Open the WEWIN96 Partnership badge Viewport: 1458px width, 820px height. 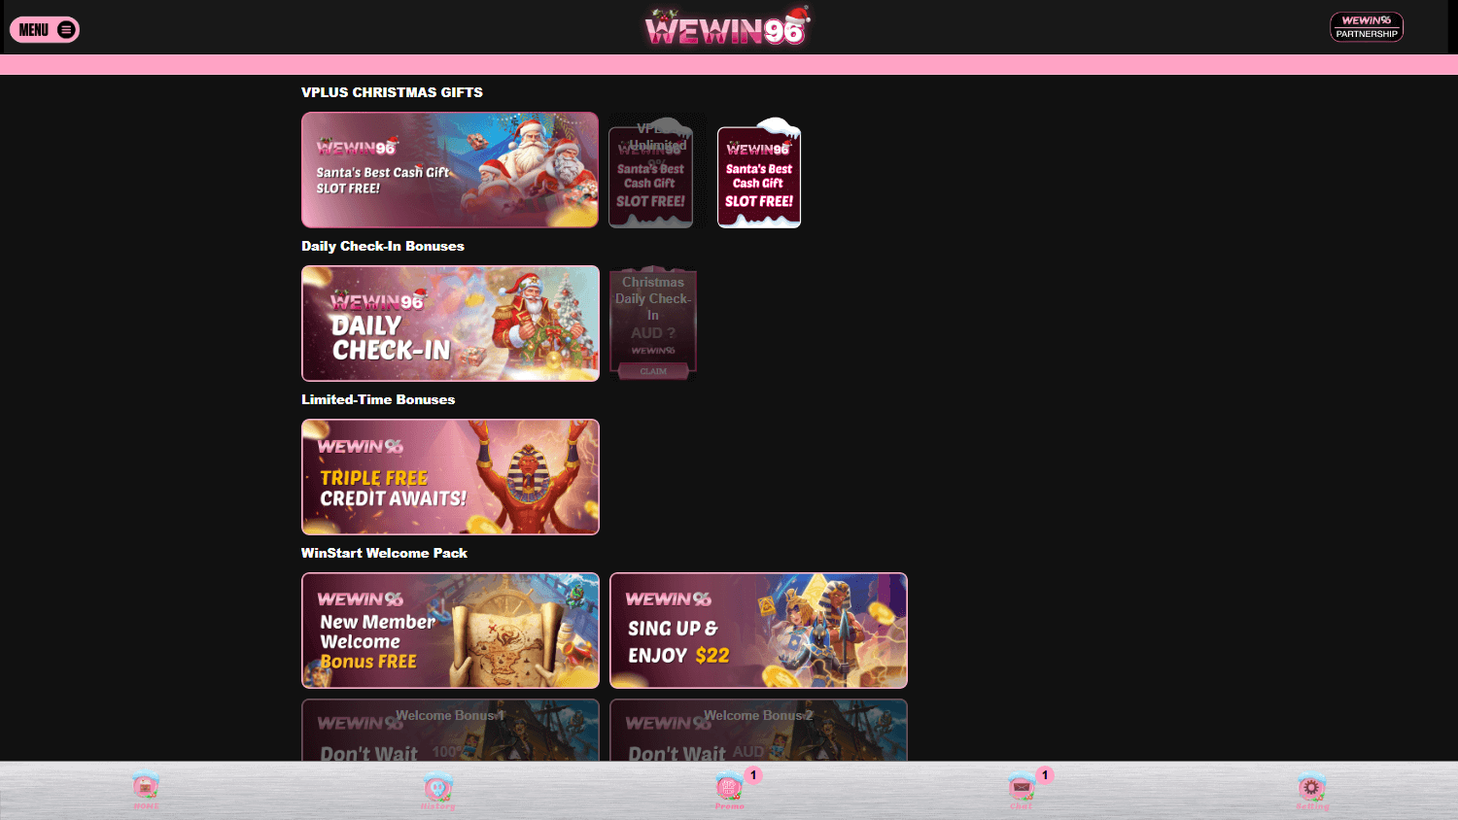[x=1366, y=26]
